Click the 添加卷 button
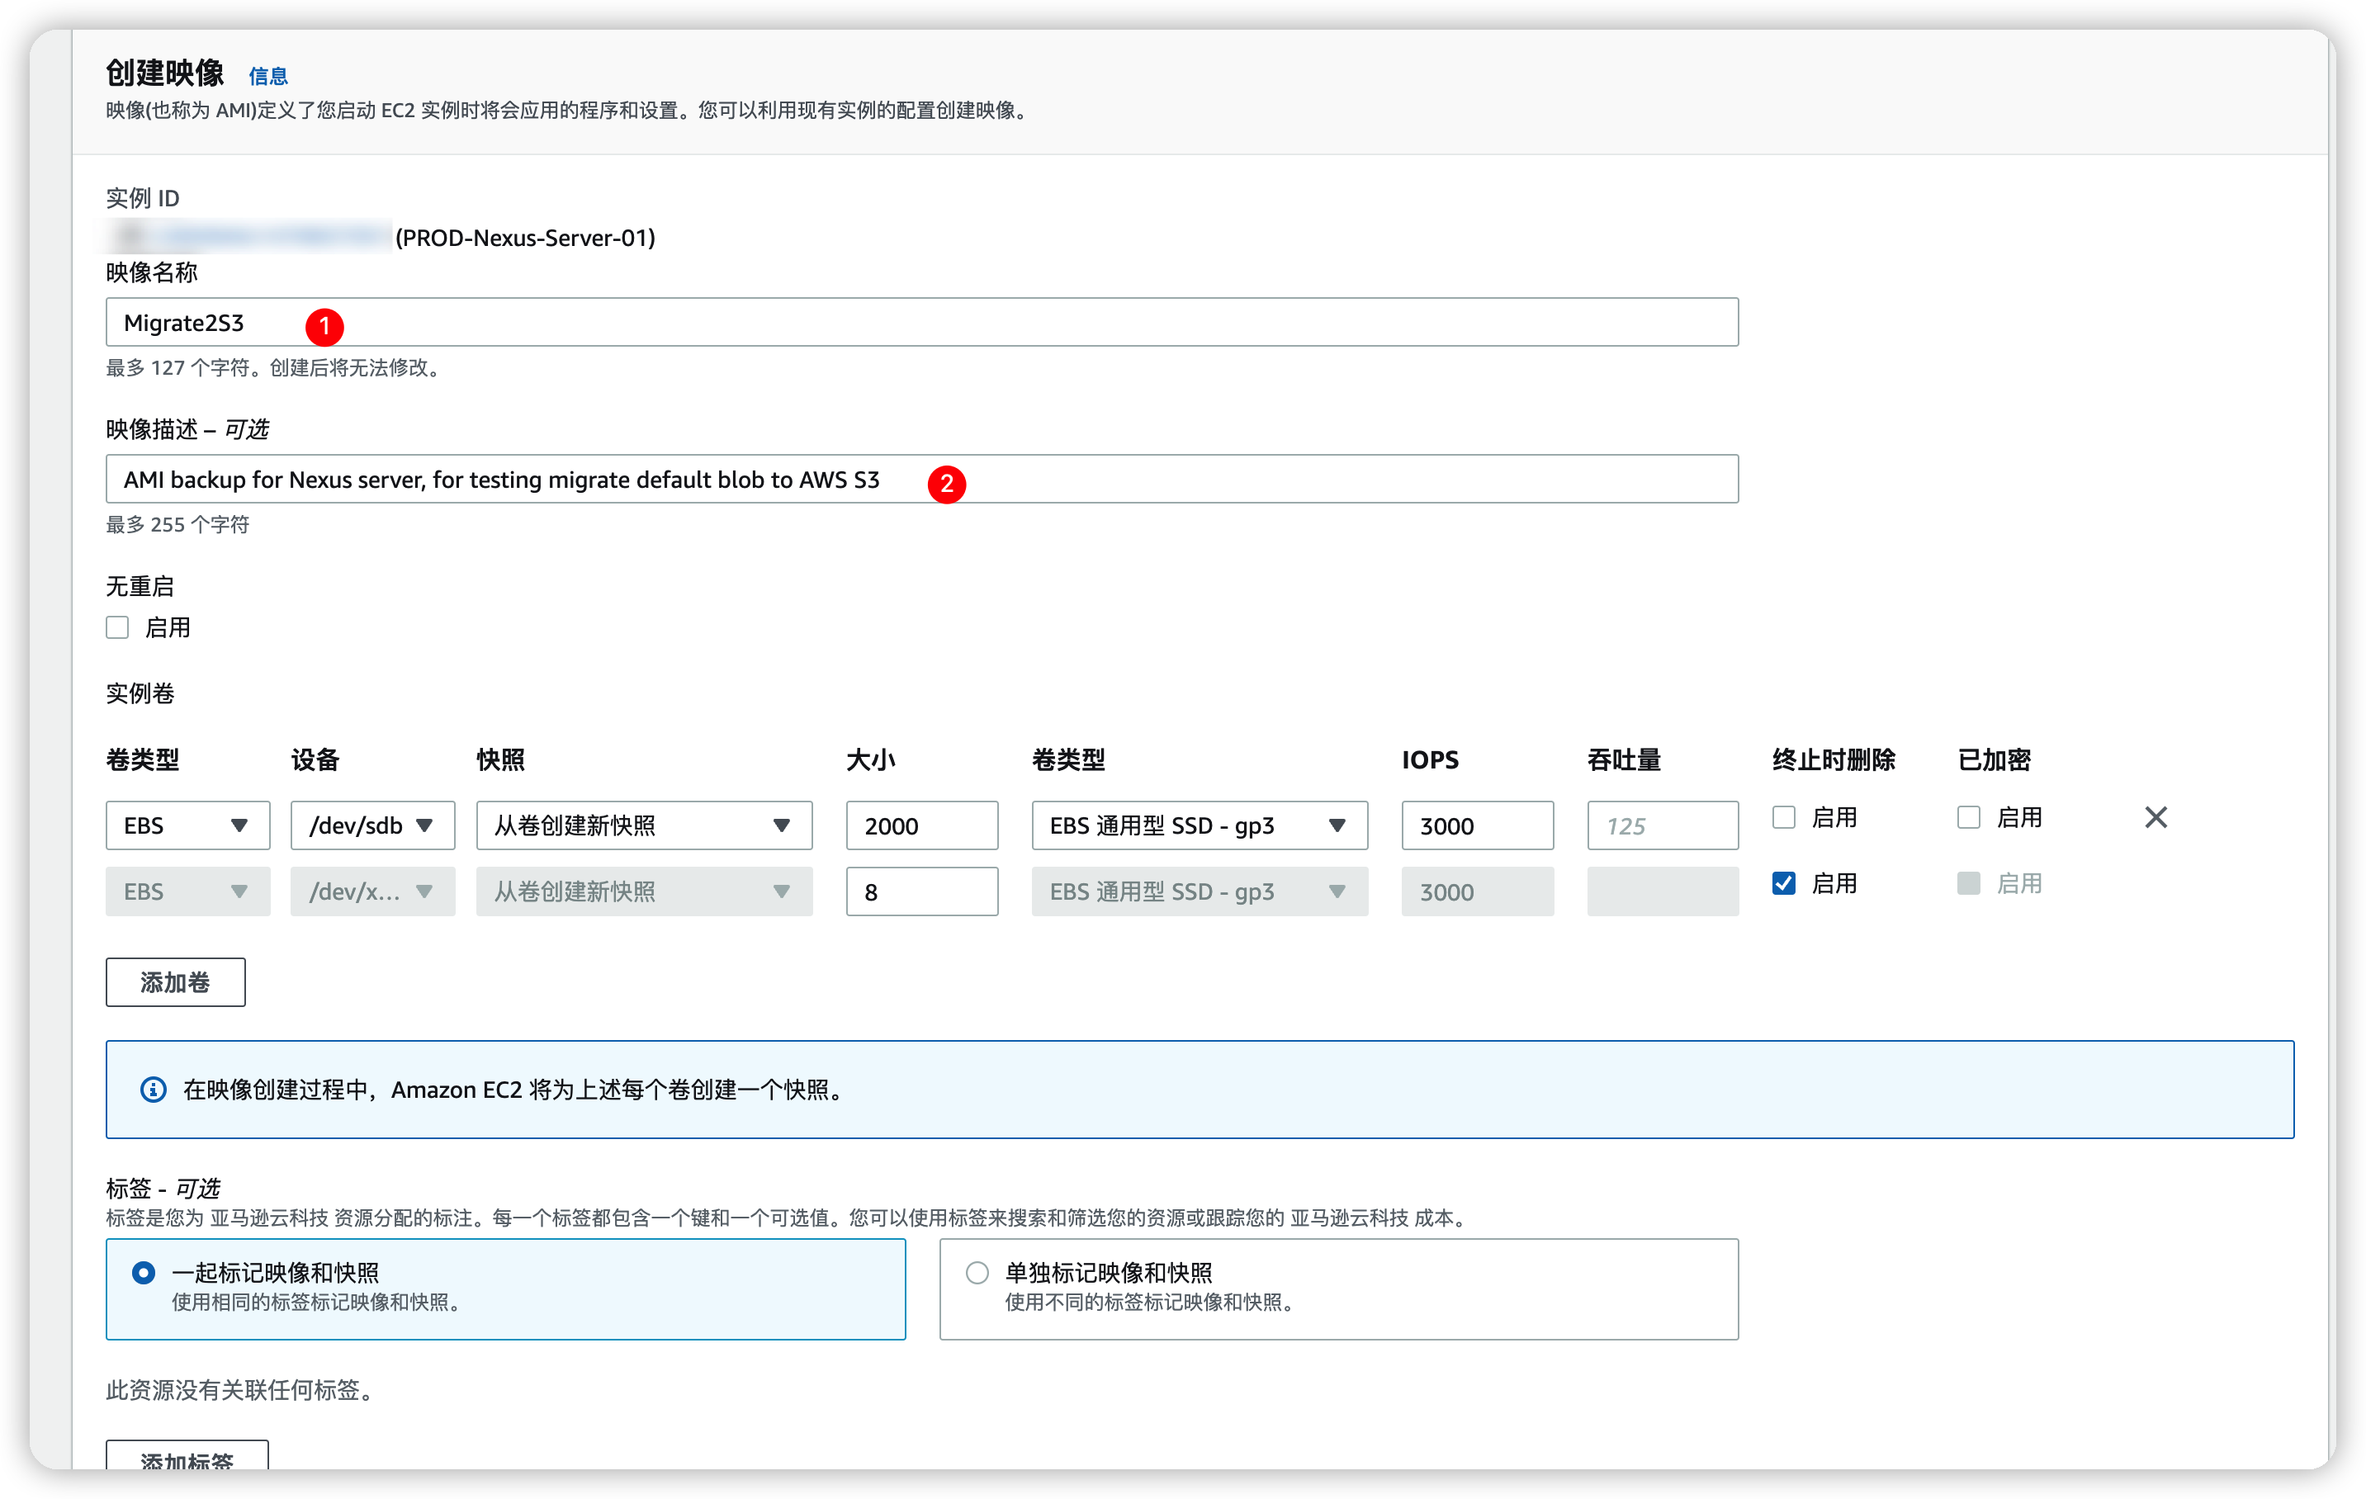 (x=175, y=982)
